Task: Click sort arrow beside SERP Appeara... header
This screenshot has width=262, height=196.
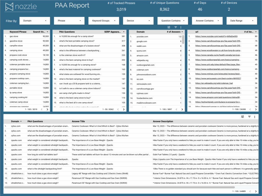Action: pos(124,32)
